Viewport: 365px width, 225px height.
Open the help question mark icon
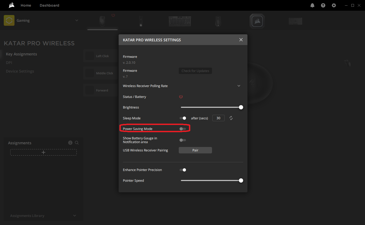323,5
